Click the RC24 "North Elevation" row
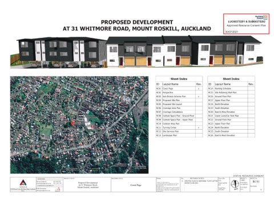Screen dimensions: 274x211 [231, 127]
